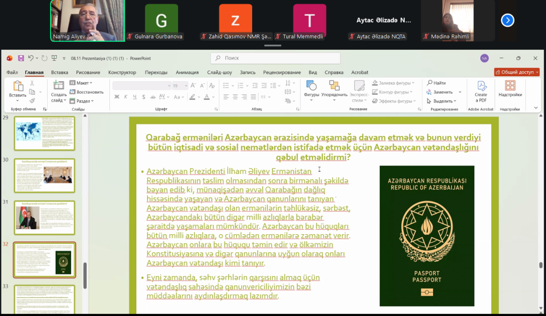Expand the font size dropdown
Screen dimensions: 546x316
(x=185, y=86)
